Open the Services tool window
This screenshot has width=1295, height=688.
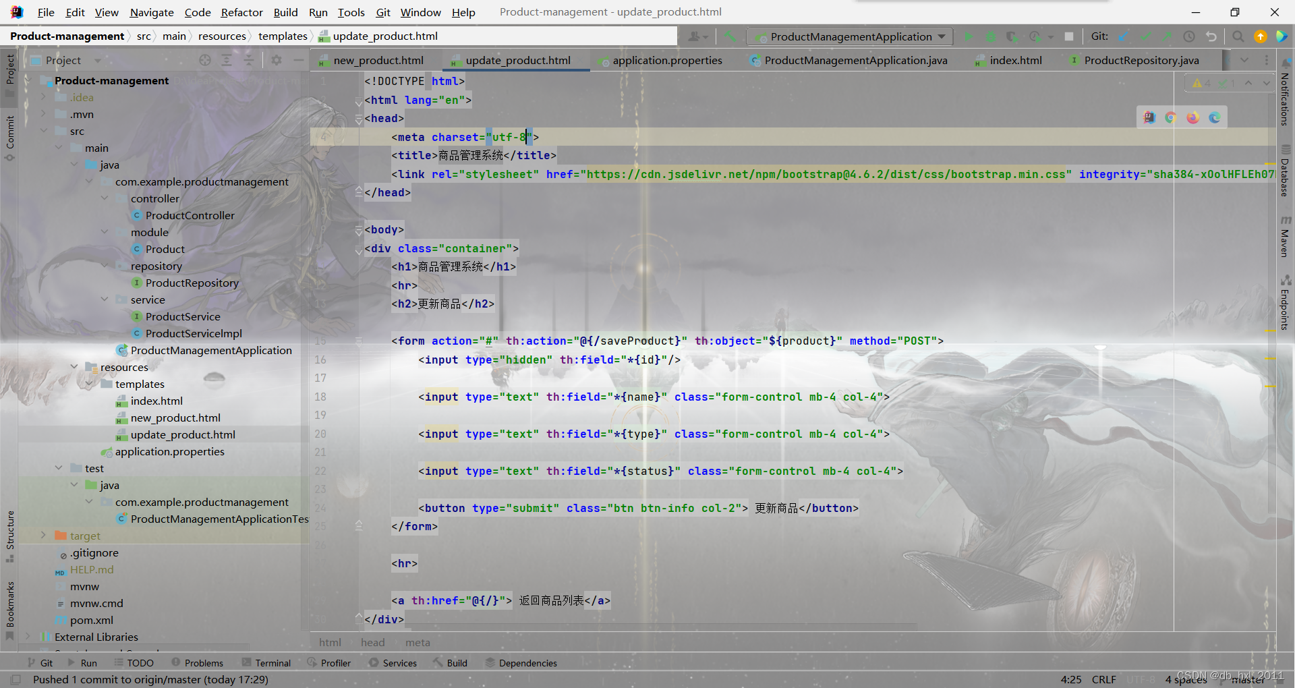tap(393, 663)
